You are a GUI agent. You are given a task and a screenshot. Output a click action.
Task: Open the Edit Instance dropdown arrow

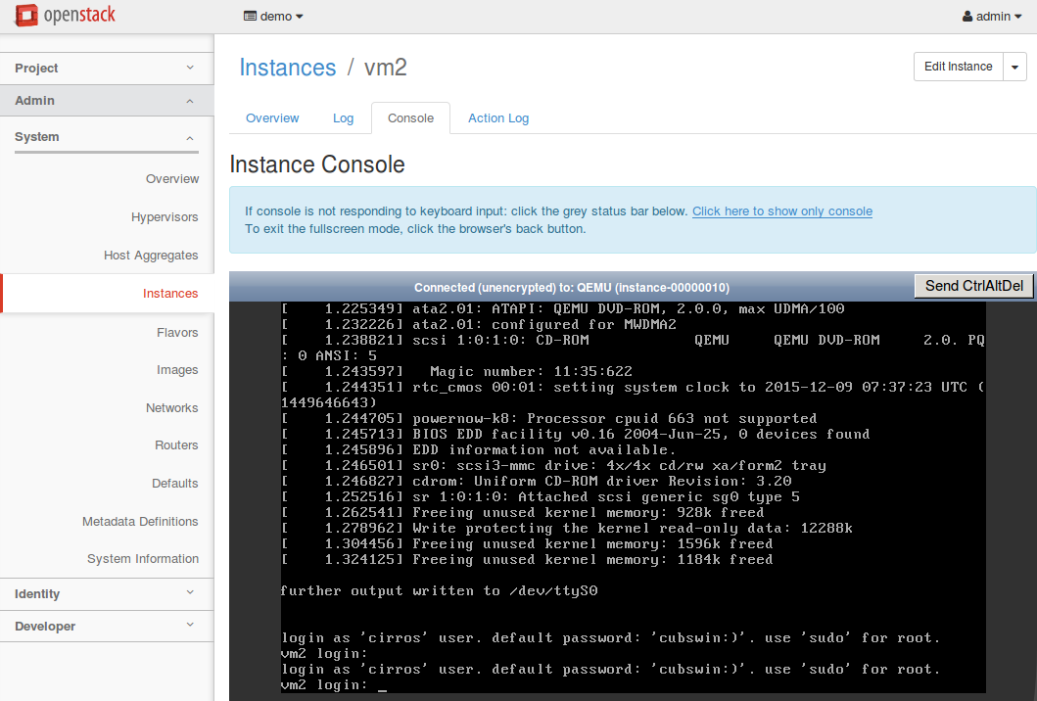(1014, 67)
